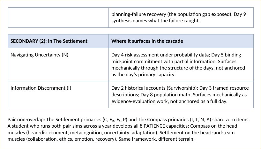Click the empty top-left table cell
Image resolution: width=261 pixels, height=149 pixels.
[x=58, y=18]
